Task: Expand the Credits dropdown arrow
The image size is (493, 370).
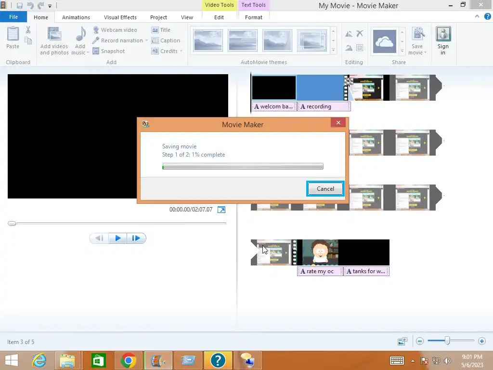Action: tap(181, 51)
